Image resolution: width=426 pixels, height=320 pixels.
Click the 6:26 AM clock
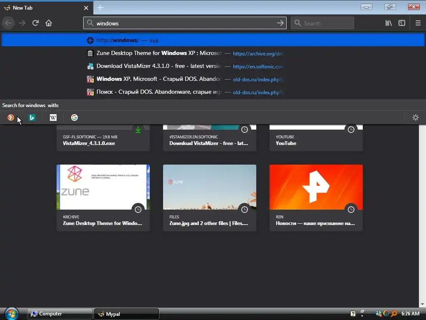coord(411,314)
